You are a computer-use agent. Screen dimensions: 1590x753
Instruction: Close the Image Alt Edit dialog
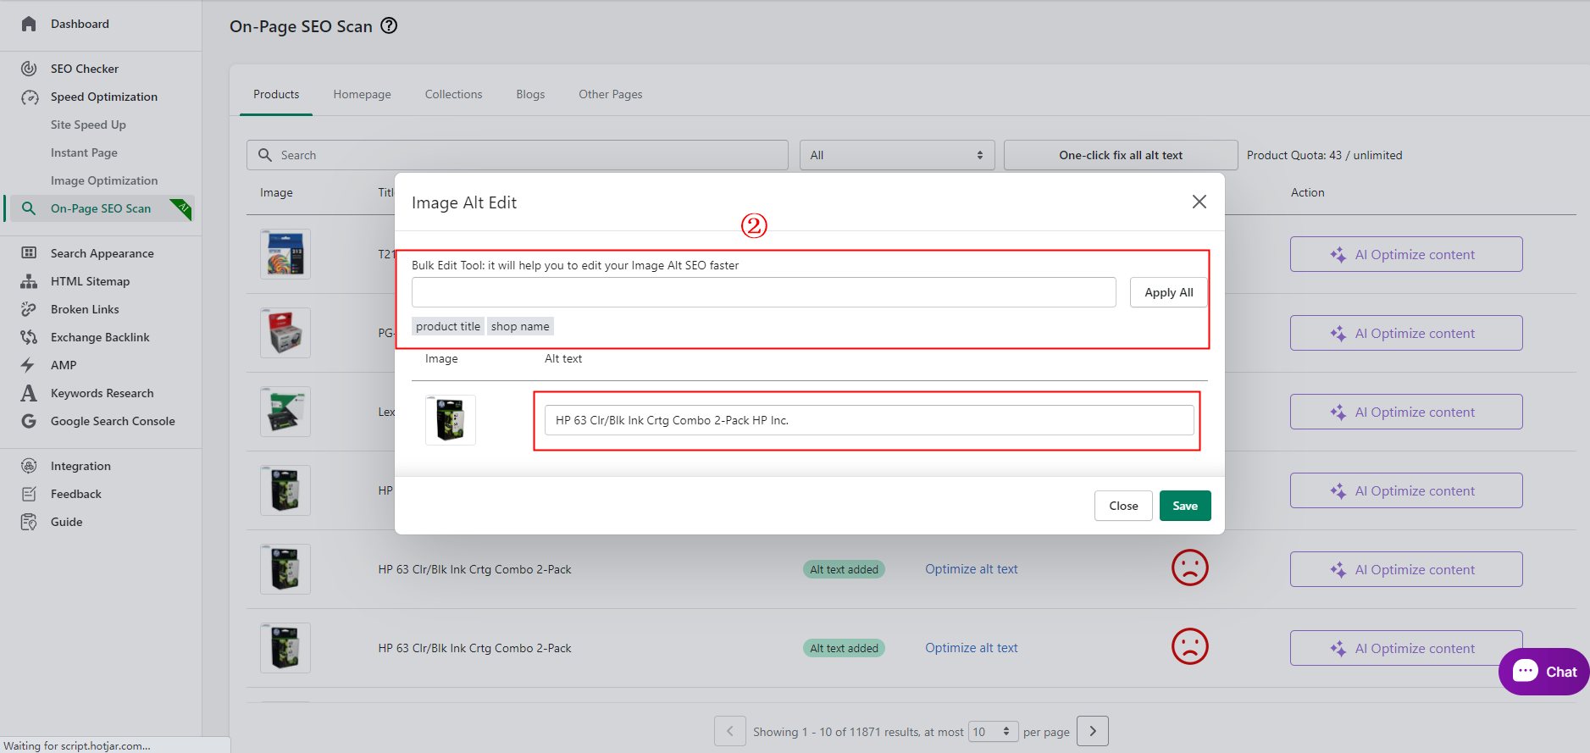point(1199,202)
